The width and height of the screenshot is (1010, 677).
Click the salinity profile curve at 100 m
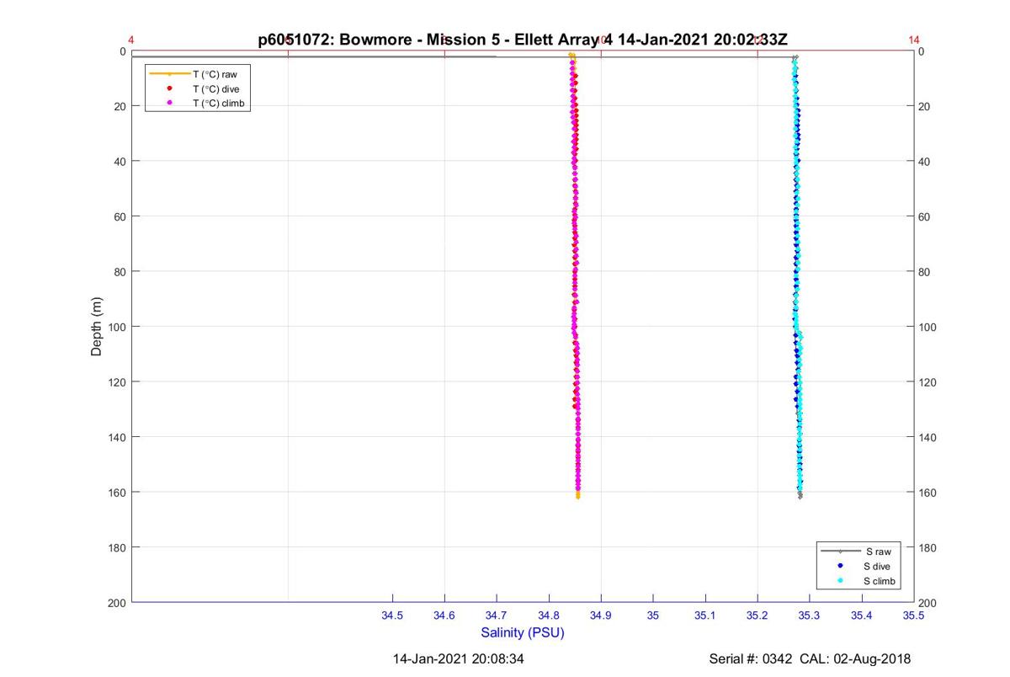798,327
